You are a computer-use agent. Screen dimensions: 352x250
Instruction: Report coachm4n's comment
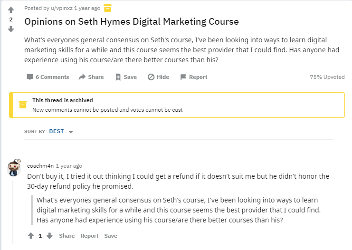(x=89, y=236)
